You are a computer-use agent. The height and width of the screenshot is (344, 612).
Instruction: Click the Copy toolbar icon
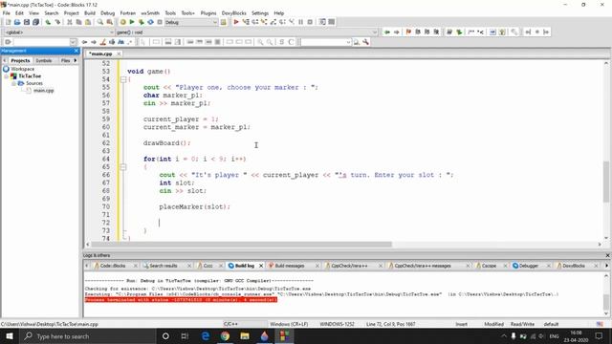[x=78, y=22]
